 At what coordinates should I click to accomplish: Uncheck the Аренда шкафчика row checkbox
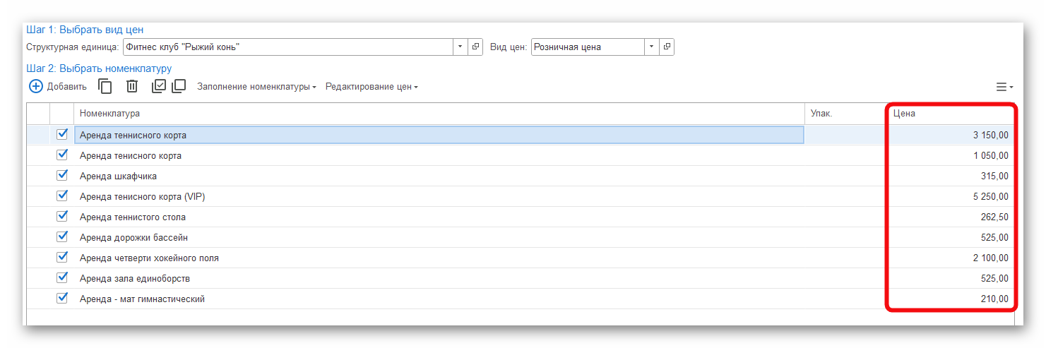point(62,175)
